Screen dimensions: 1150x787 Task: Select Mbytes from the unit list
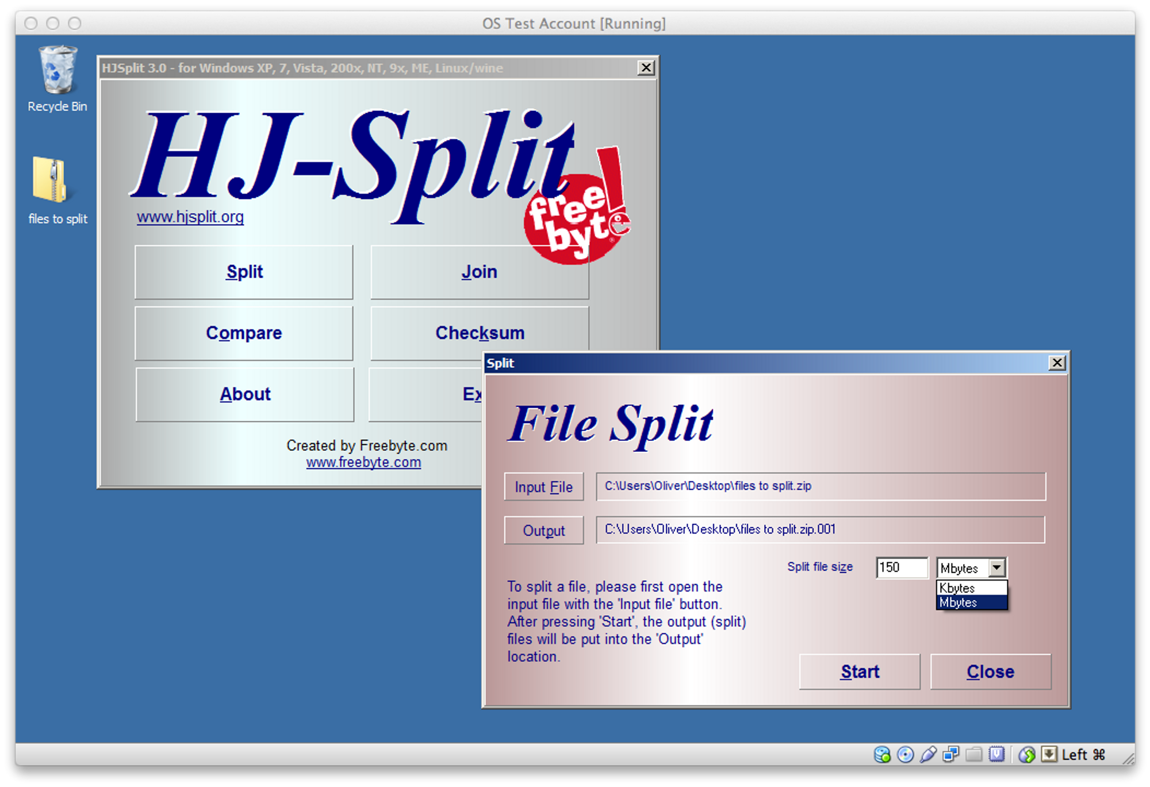[972, 602]
